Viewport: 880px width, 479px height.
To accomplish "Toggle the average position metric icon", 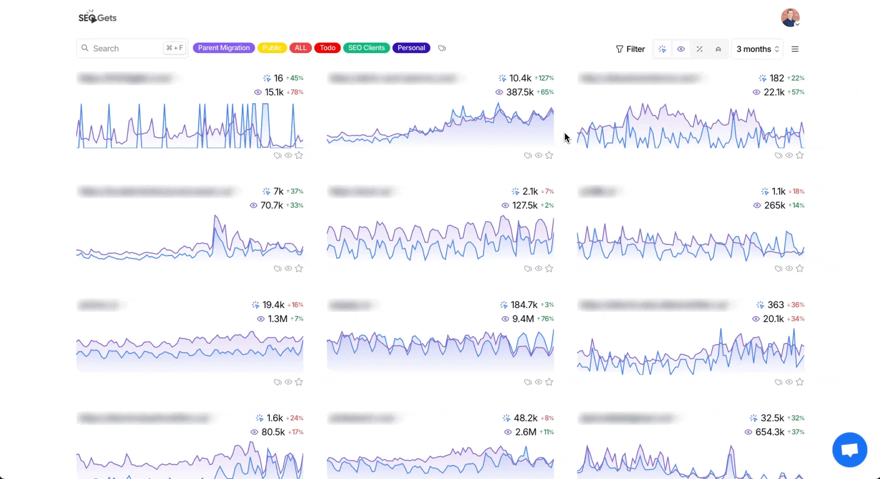I will tap(718, 49).
